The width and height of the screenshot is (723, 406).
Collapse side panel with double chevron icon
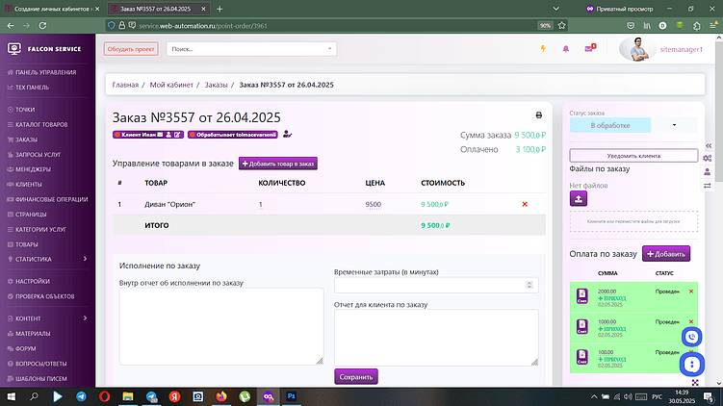click(709, 145)
